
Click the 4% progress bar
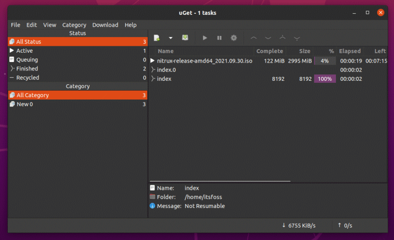tap(325, 61)
